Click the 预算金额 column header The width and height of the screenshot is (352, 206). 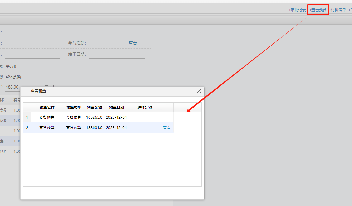[94, 107]
